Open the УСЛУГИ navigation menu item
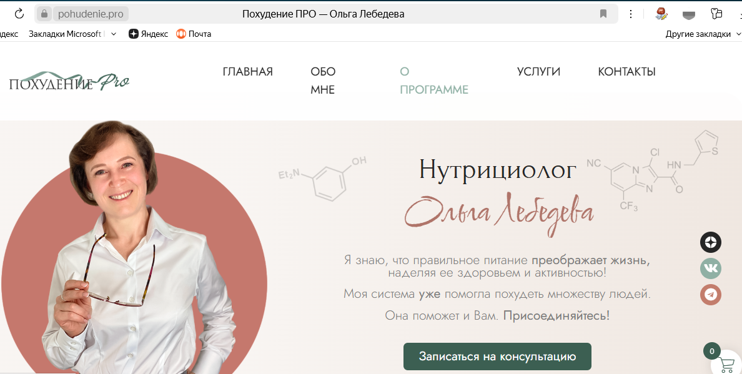 click(538, 72)
